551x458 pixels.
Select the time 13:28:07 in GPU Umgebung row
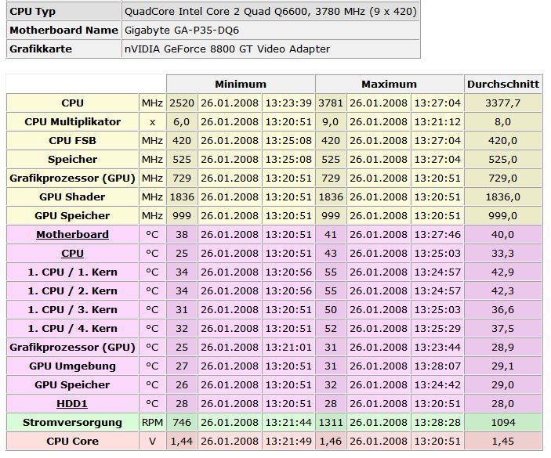(437, 366)
